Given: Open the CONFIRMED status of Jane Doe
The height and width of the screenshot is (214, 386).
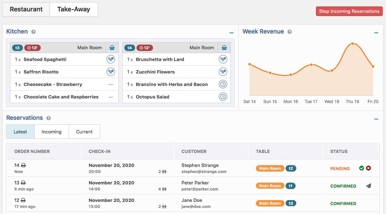Looking at the screenshot, I should (343, 203).
